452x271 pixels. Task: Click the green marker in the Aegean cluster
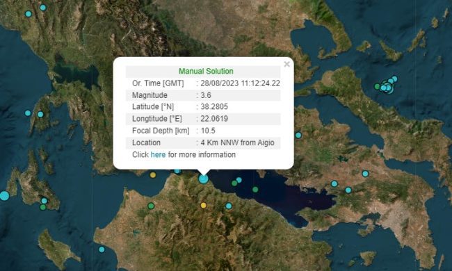pos(377,86)
